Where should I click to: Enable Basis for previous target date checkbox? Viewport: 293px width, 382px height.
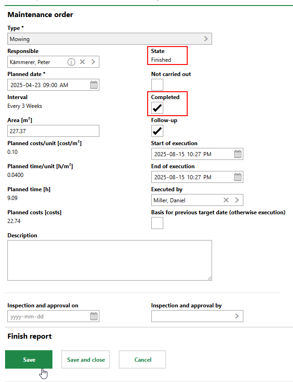[x=157, y=223]
